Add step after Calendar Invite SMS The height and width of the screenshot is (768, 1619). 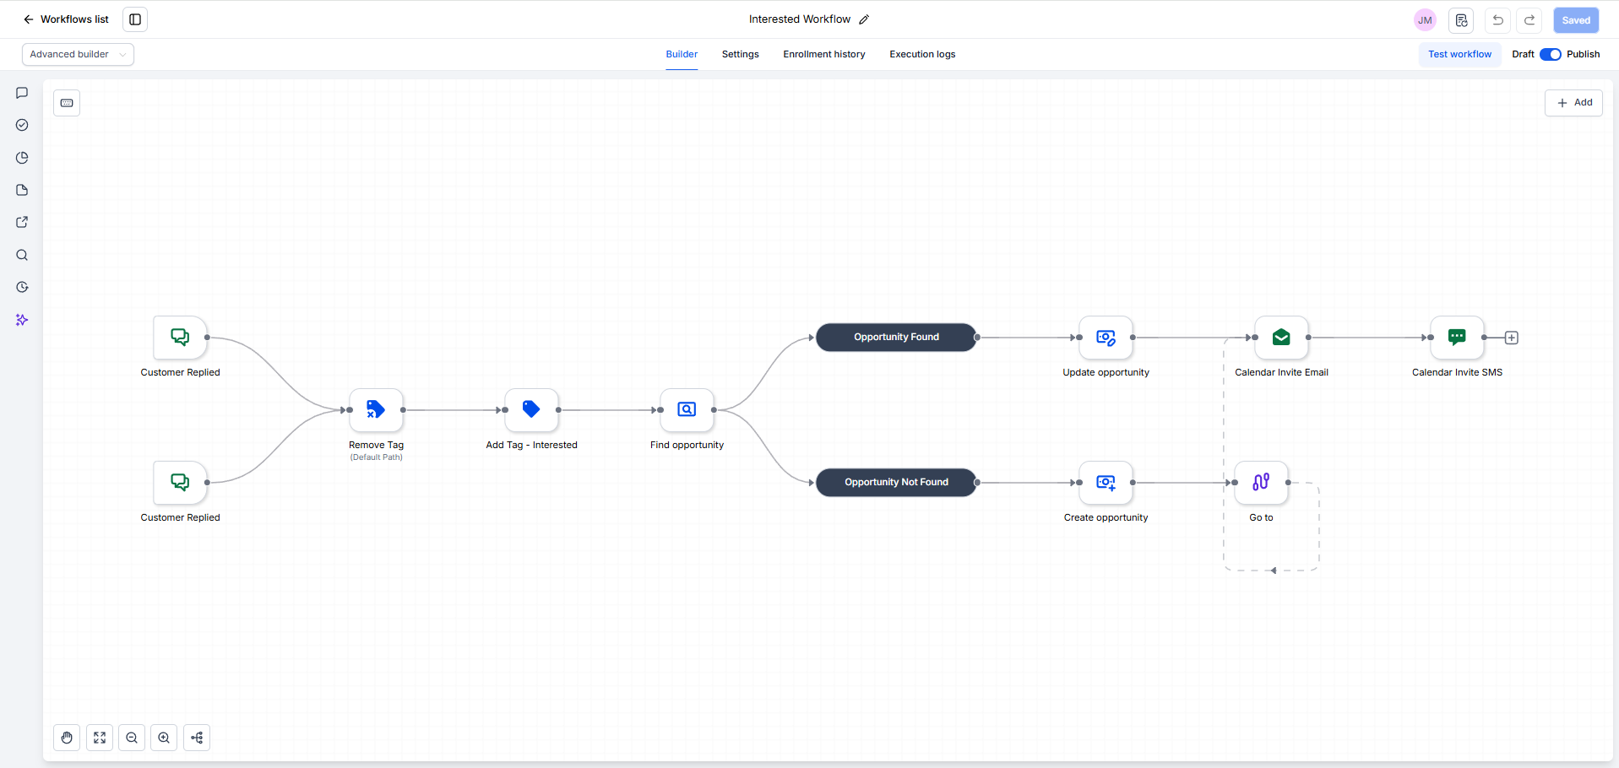point(1512,338)
